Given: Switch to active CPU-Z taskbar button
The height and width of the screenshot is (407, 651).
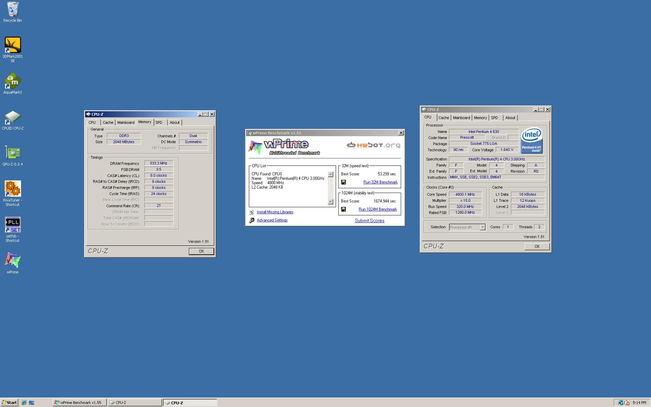Looking at the screenshot, I should click(x=190, y=403).
